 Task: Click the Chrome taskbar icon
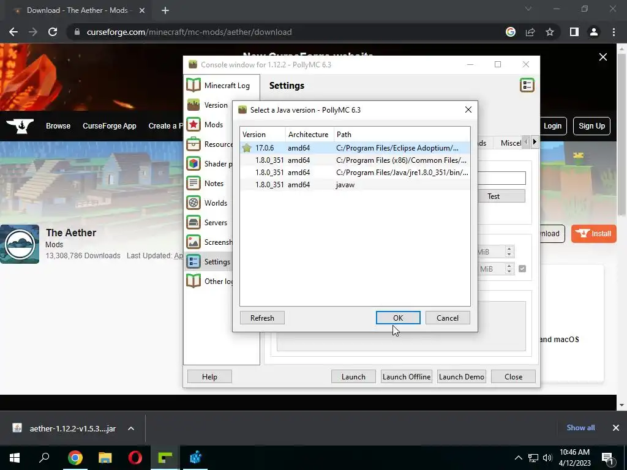coord(75,457)
